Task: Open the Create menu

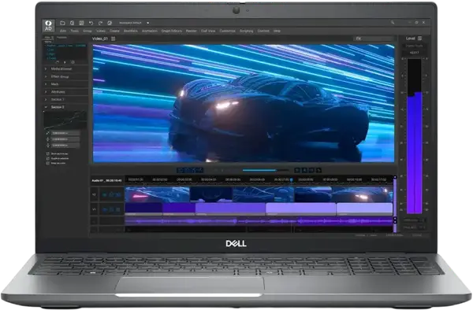Action: click(x=114, y=31)
